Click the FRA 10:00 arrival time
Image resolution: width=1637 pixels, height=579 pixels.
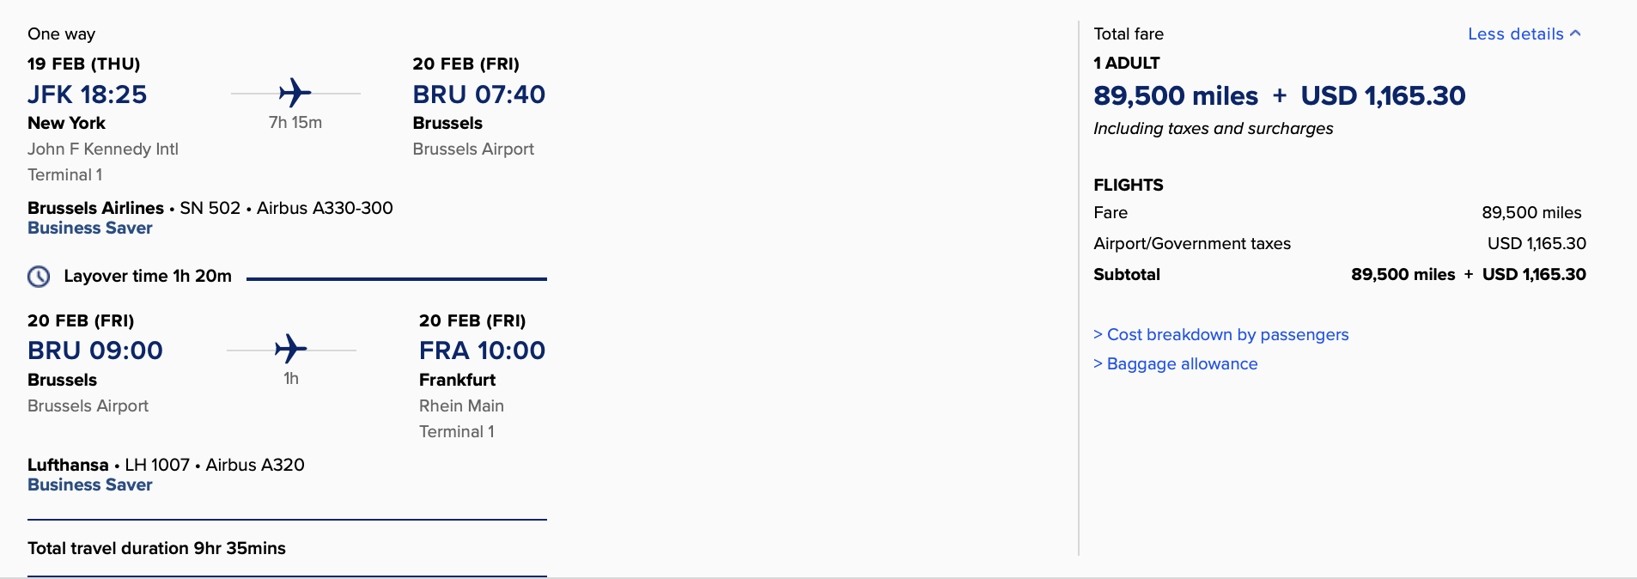(482, 350)
